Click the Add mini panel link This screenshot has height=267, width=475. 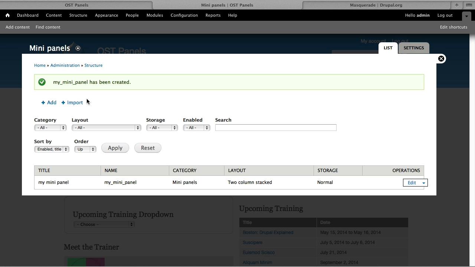click(x=49, y=102)
